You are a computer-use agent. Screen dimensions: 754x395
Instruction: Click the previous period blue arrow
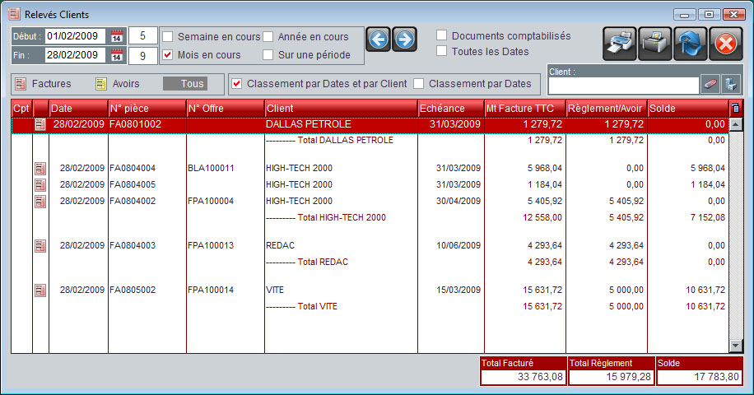pyautogui.click(x=379, y=39)
